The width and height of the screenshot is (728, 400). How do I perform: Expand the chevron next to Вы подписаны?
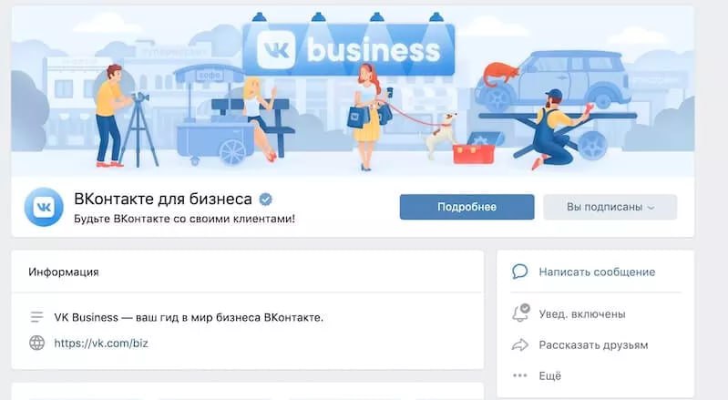click(651, 208)
